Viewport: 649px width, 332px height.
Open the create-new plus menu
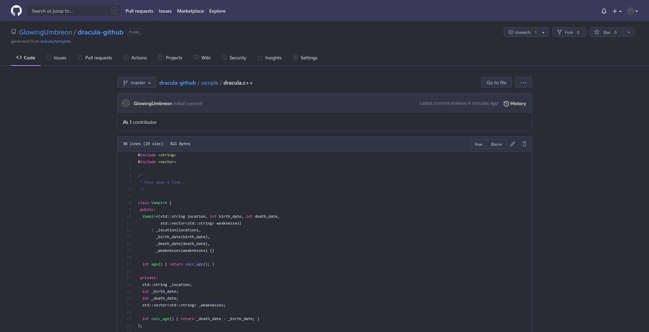pos(617,11)
